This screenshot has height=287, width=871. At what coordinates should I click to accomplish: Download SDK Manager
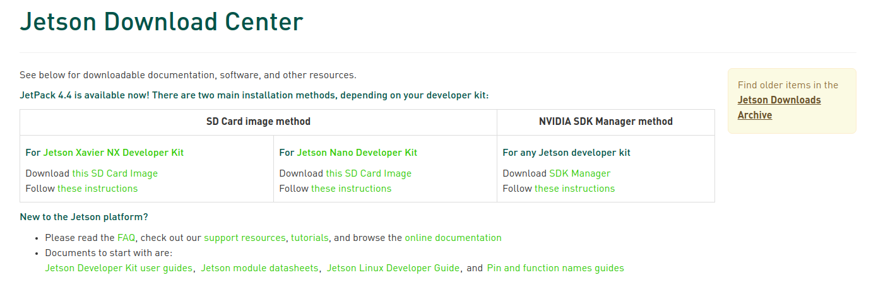(x=579, y=173)
